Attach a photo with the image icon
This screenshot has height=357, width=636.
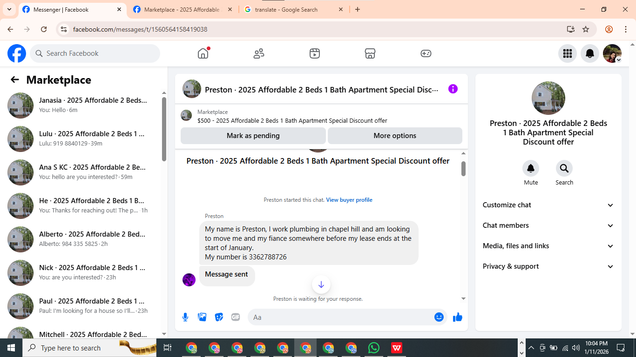(202, 317)
